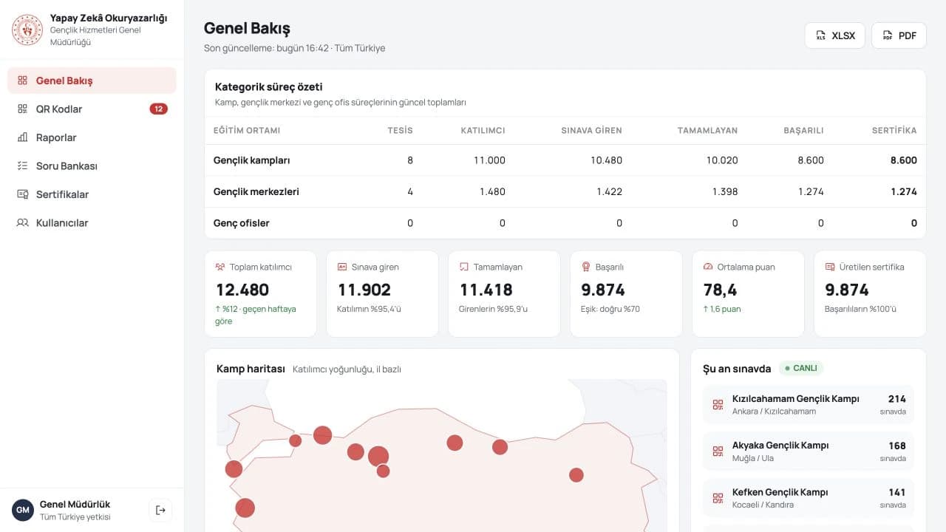Click the Gençlik merkezleri row label
The image size is (946, 532).
256,191
